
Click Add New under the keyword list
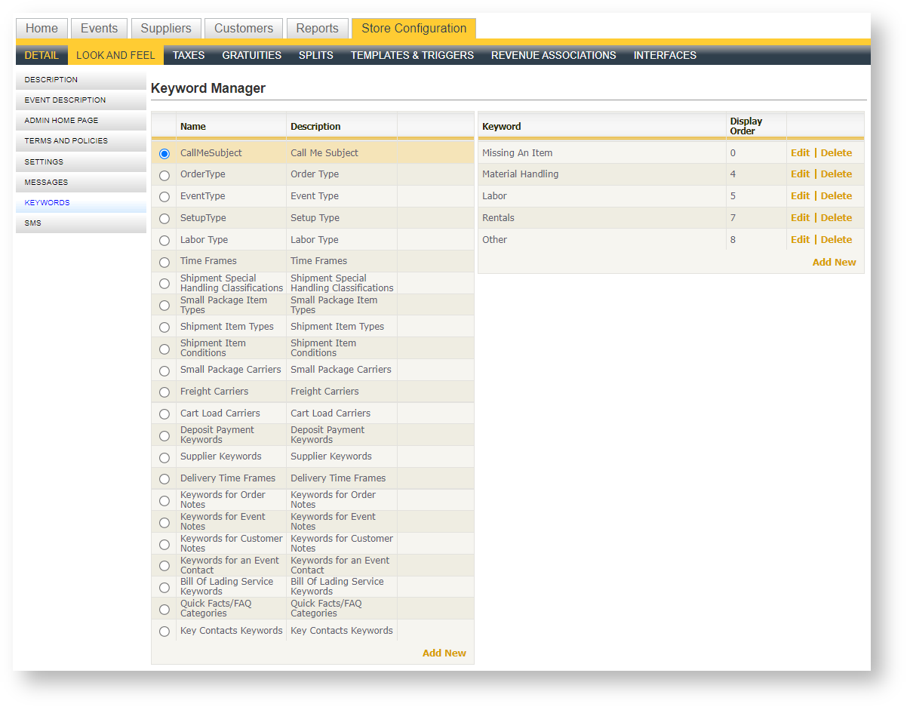pyautogui.click(x=834, y=263)
